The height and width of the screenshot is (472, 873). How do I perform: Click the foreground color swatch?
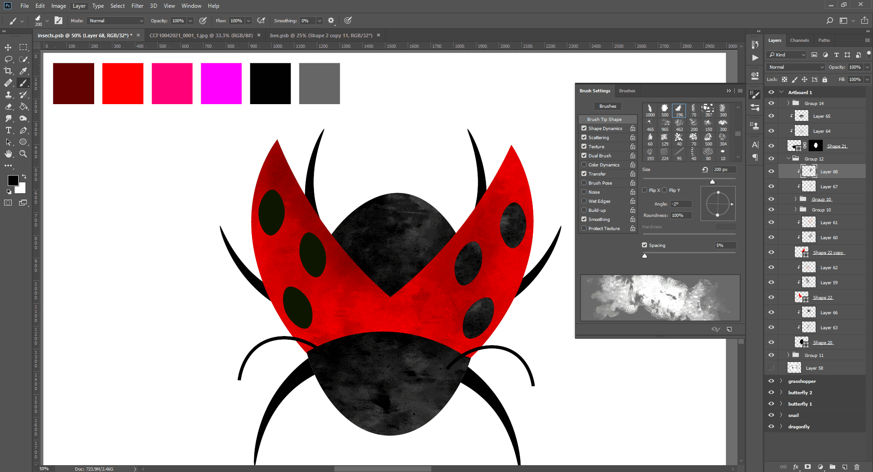tap(13, 181)
